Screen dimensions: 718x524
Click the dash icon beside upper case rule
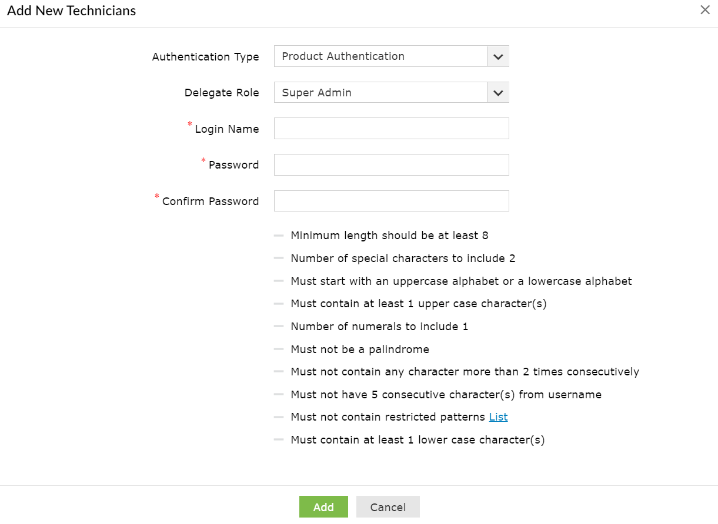(279, 304)
